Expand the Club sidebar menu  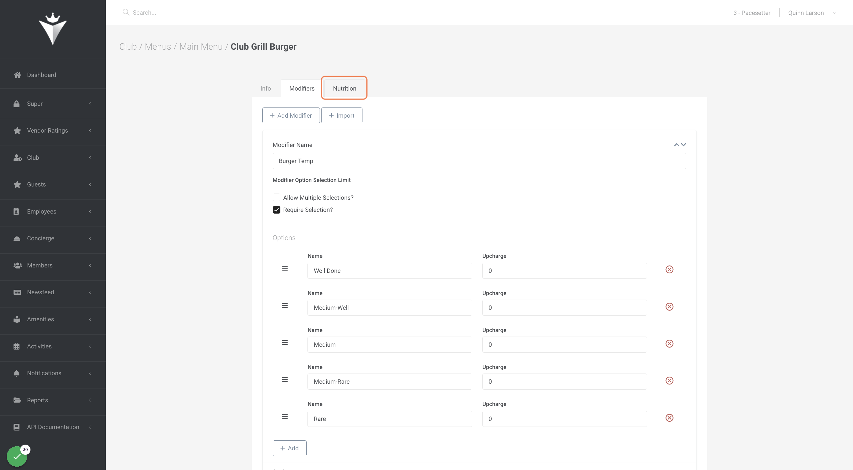[x=53, y=158]
